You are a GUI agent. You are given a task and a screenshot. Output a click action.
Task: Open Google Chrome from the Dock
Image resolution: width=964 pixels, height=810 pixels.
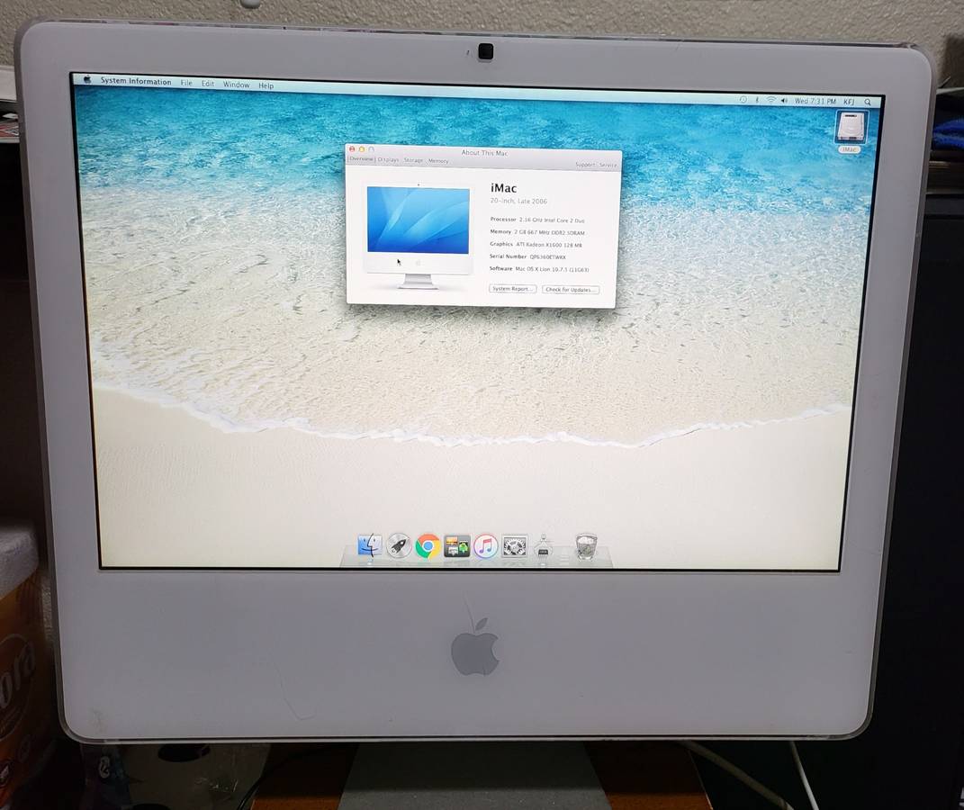tap(428, 546)
